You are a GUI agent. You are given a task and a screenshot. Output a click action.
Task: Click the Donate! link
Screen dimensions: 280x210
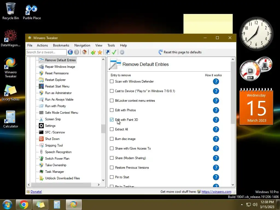pyautogui.click(x=36, y=192)
